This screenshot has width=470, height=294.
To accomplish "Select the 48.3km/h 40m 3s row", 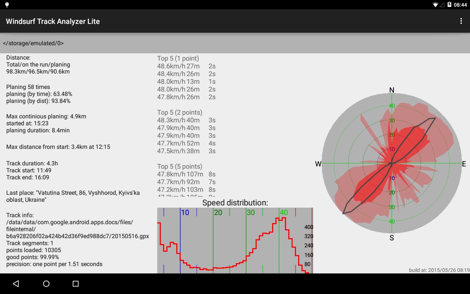I will point(186,120).
